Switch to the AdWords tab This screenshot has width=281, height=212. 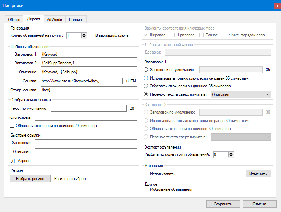pyautogui.click(x=55, y=20)
